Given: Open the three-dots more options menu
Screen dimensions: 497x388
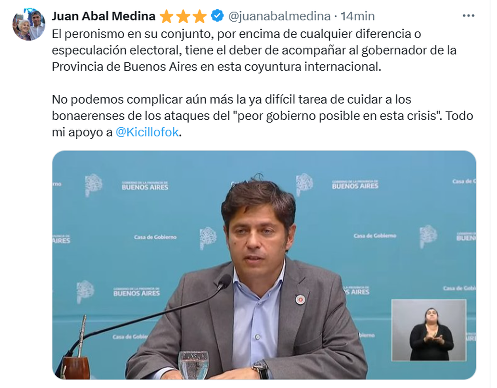Looking at the screenshot, I should (468, 16).
